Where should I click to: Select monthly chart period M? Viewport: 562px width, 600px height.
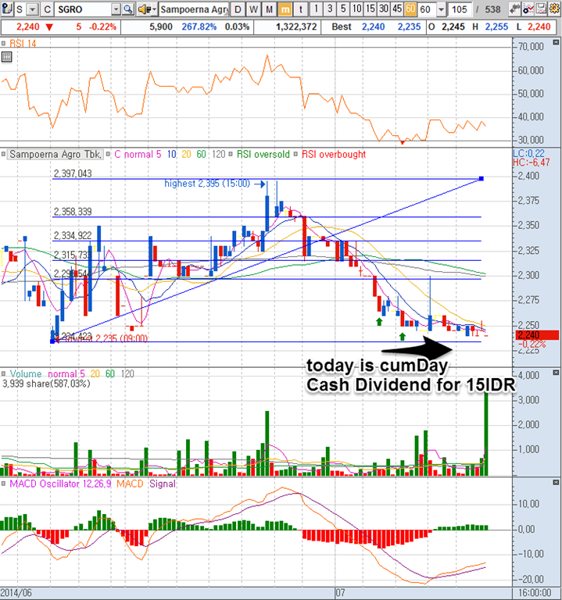click(x=269, y=9)
